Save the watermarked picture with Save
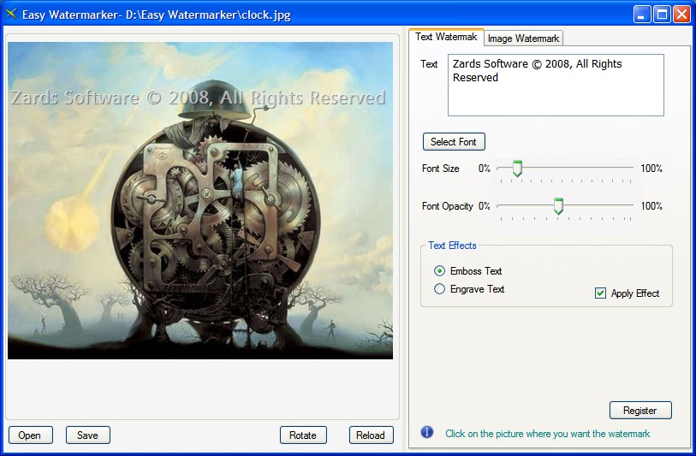 (x=88, y=435)
